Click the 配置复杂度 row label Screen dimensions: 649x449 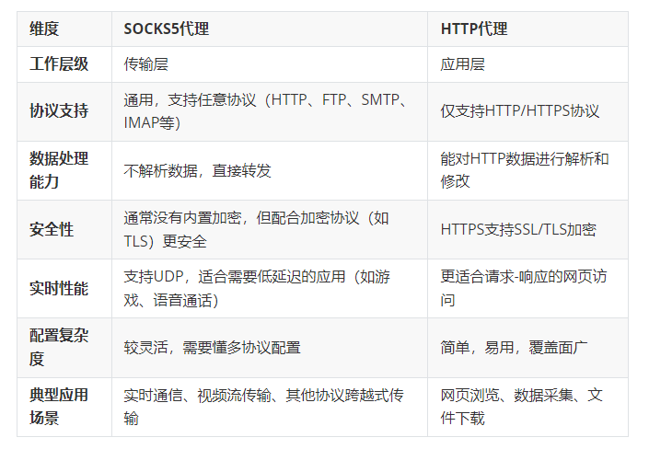pyautogui.click(x=59, y=347)
